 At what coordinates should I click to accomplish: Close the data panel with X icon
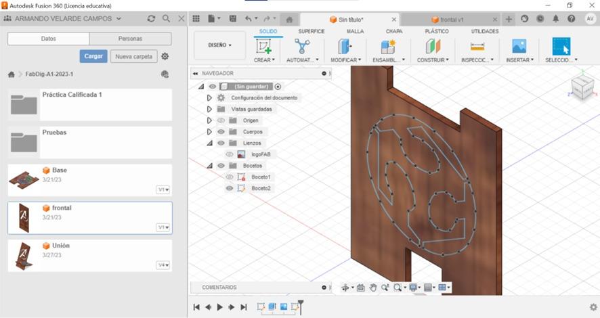[181, 18]
